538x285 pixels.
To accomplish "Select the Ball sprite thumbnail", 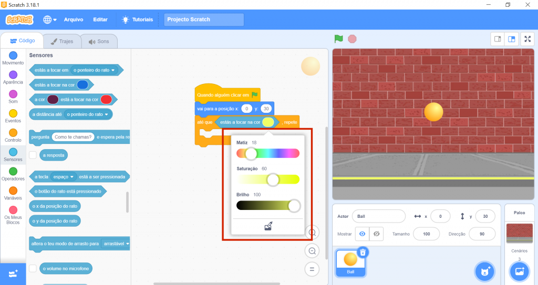I will (x=350, y=263).
